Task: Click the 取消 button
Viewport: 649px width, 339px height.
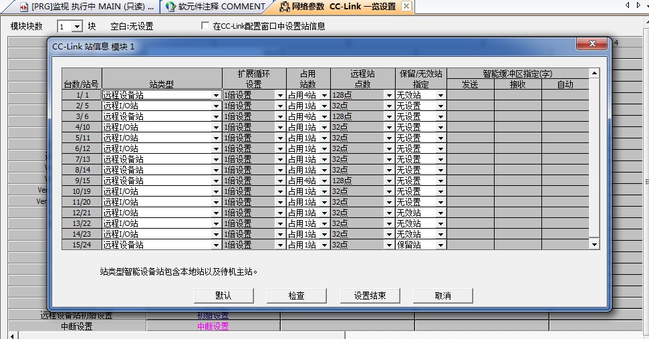Action: point(442,296)
